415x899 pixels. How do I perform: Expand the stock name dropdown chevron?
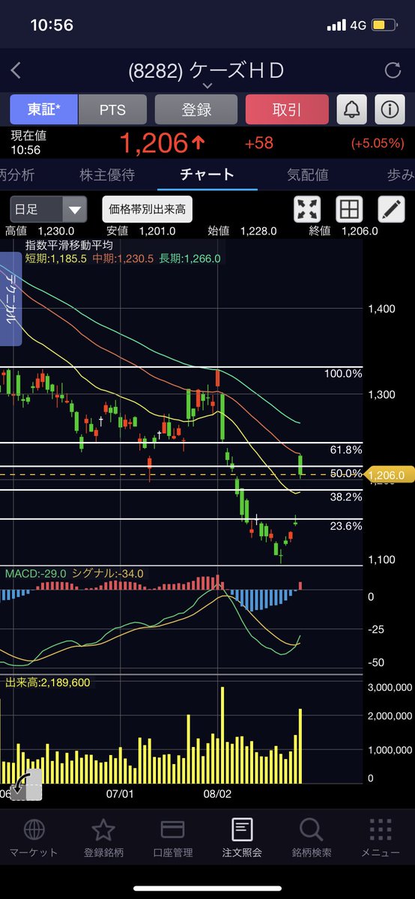pos(207,87)
